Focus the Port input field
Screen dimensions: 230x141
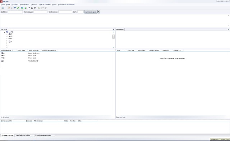(80, 12)
